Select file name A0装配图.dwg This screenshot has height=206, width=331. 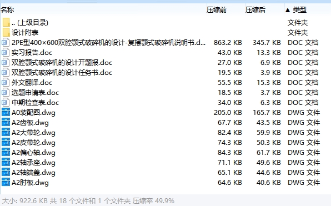pos(33,113)
